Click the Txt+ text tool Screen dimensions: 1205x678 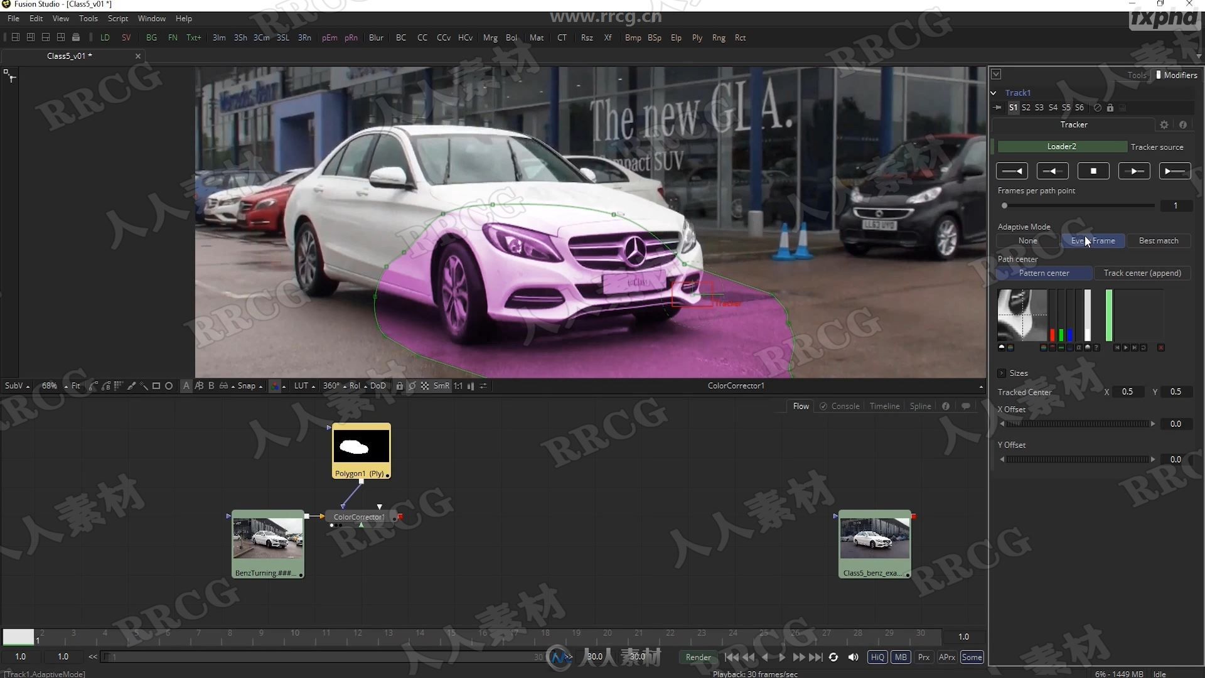(193, 38)
